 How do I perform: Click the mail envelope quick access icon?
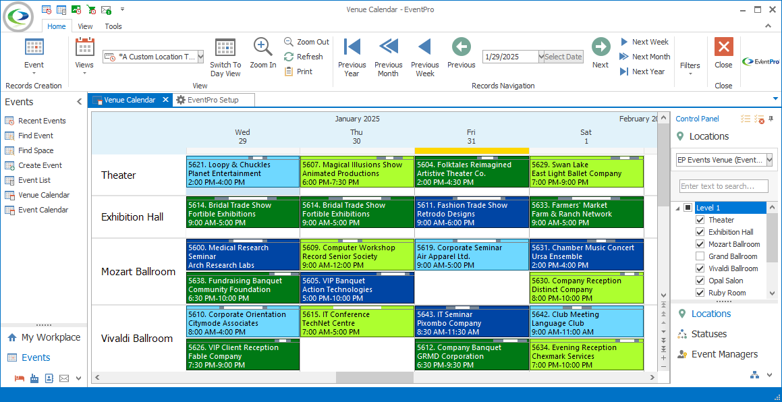[106, 9]
